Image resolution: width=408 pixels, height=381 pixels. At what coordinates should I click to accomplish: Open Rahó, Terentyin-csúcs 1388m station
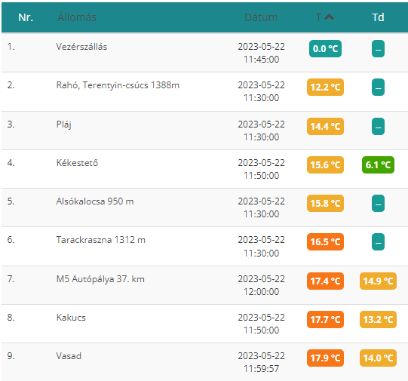pyautogui.click(x=118, y=85)
